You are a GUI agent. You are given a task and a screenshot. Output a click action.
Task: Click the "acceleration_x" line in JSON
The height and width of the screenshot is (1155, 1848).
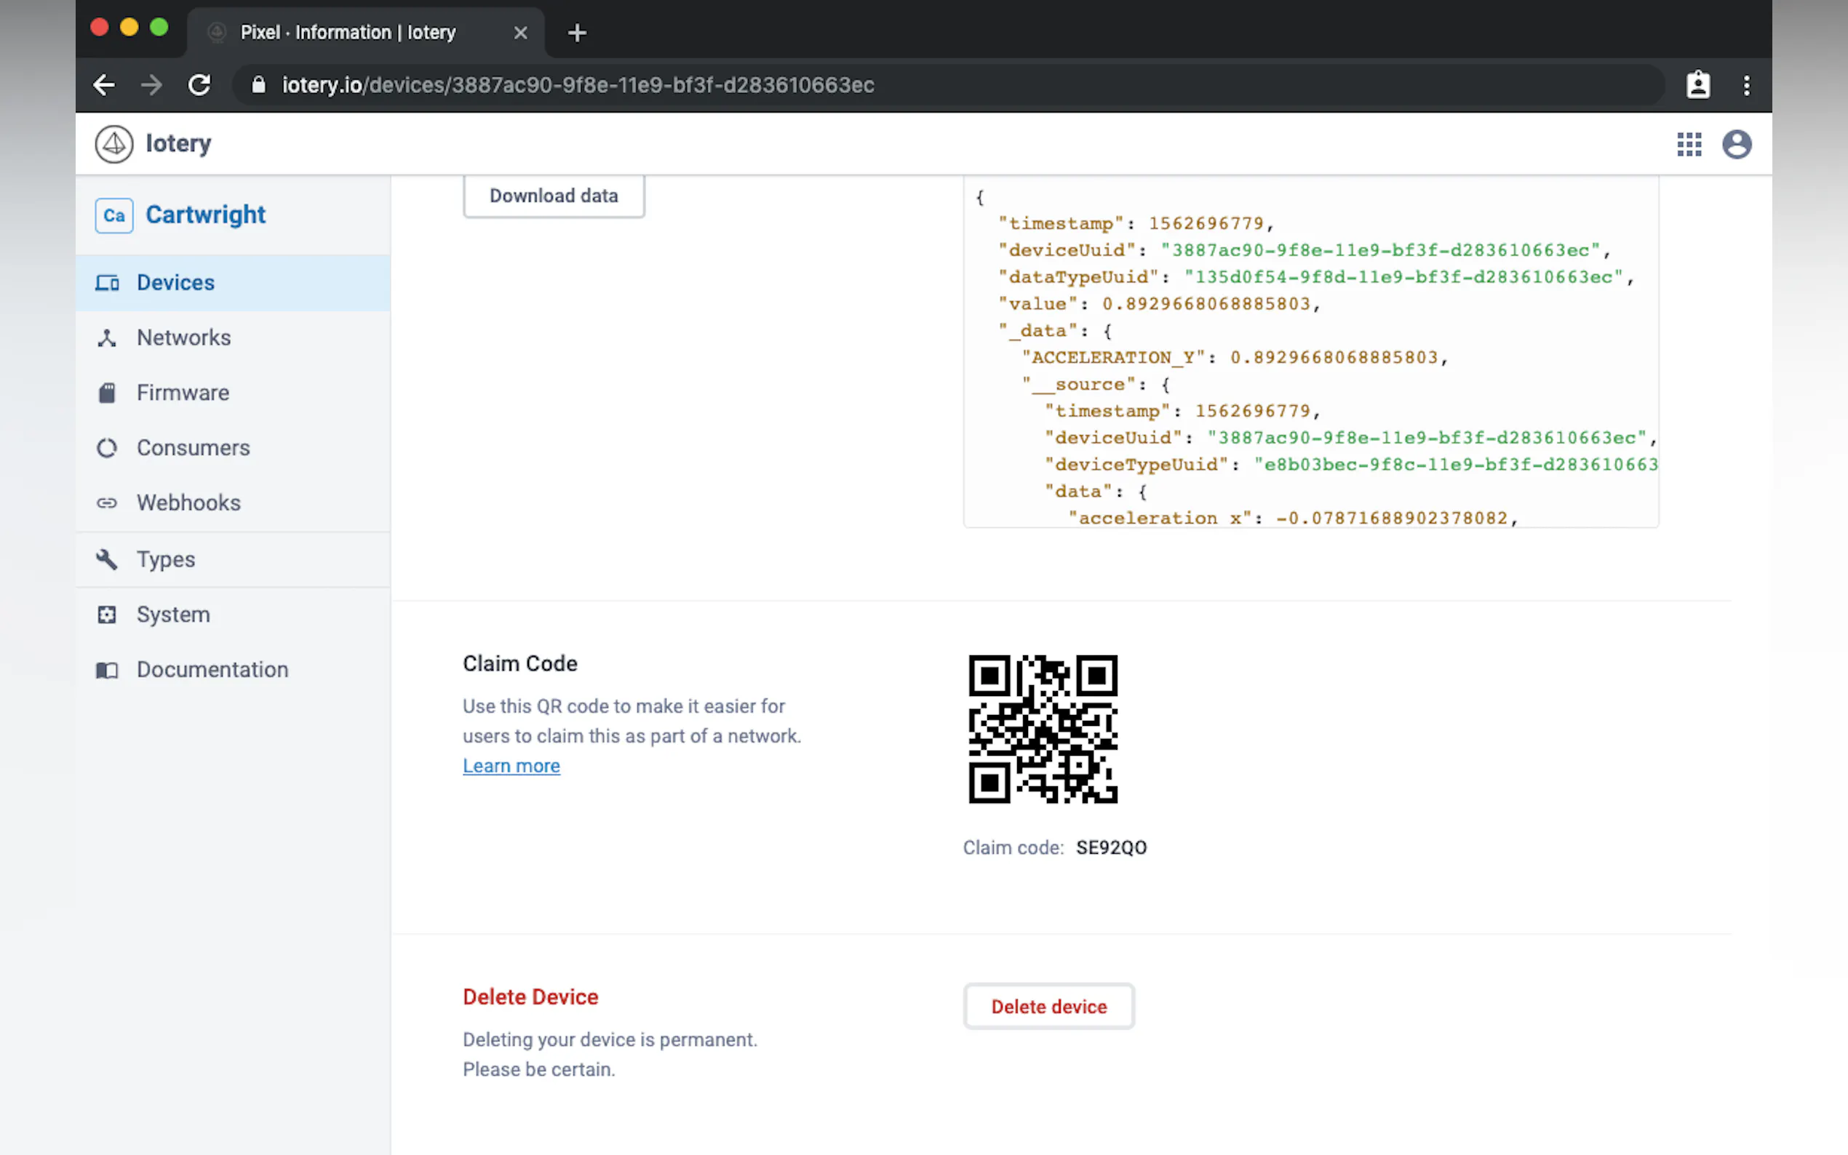point(1293,518)
